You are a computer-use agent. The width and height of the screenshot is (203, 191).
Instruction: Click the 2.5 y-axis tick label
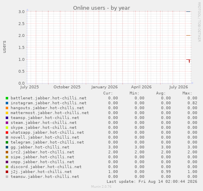(22, 24)
